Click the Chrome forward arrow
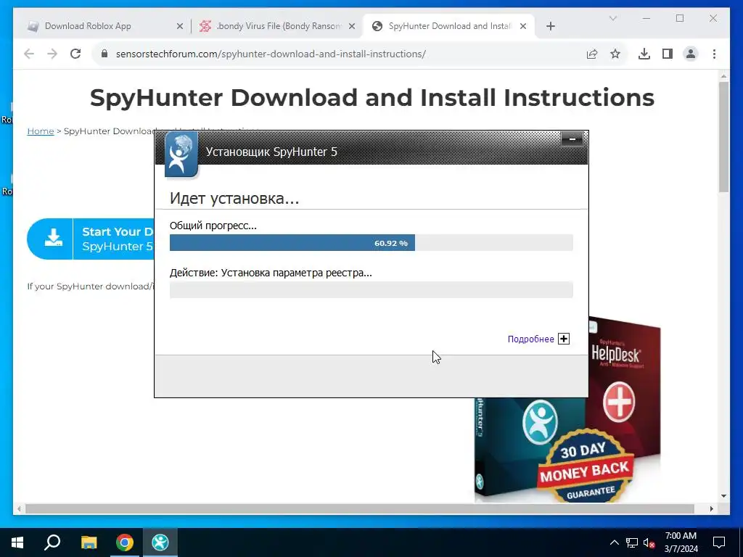 pos(52,54)
